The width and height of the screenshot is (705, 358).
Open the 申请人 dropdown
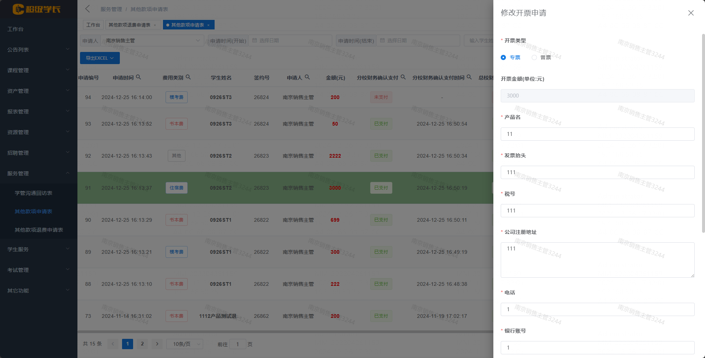tap(152, 41)
